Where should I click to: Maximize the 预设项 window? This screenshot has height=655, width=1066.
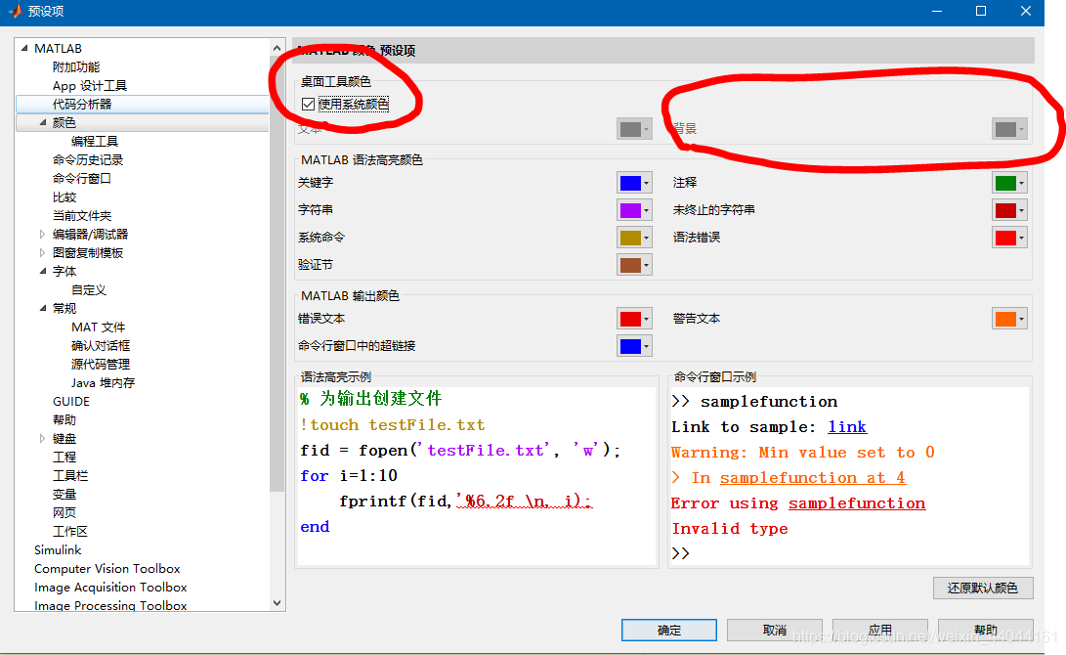[981, 11]
